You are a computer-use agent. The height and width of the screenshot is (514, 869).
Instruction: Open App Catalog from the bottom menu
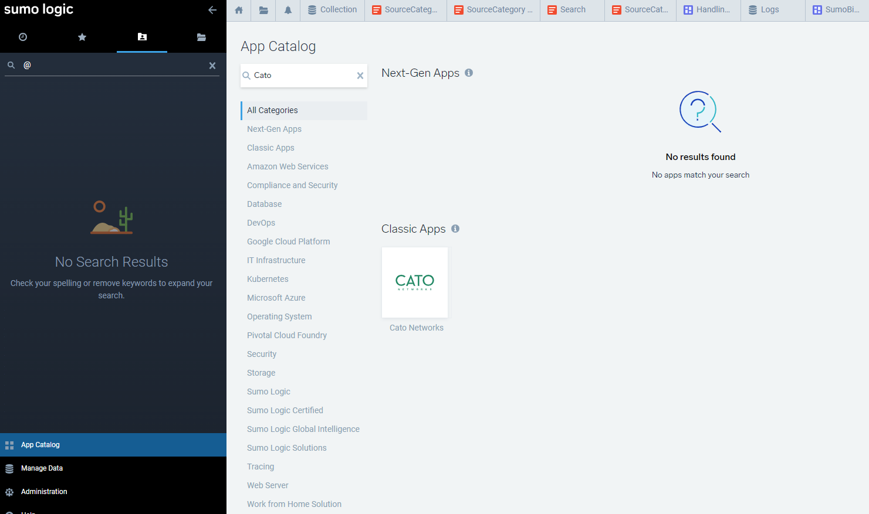tap(41, 444)
